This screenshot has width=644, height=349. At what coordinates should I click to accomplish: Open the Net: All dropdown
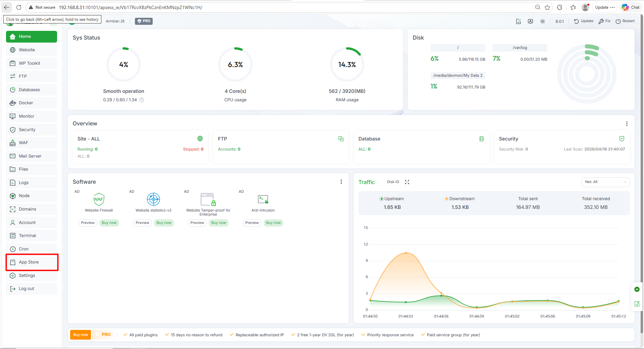605,182
